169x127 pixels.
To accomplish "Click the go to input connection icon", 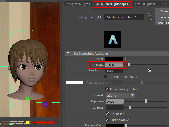I will point(150,14).
